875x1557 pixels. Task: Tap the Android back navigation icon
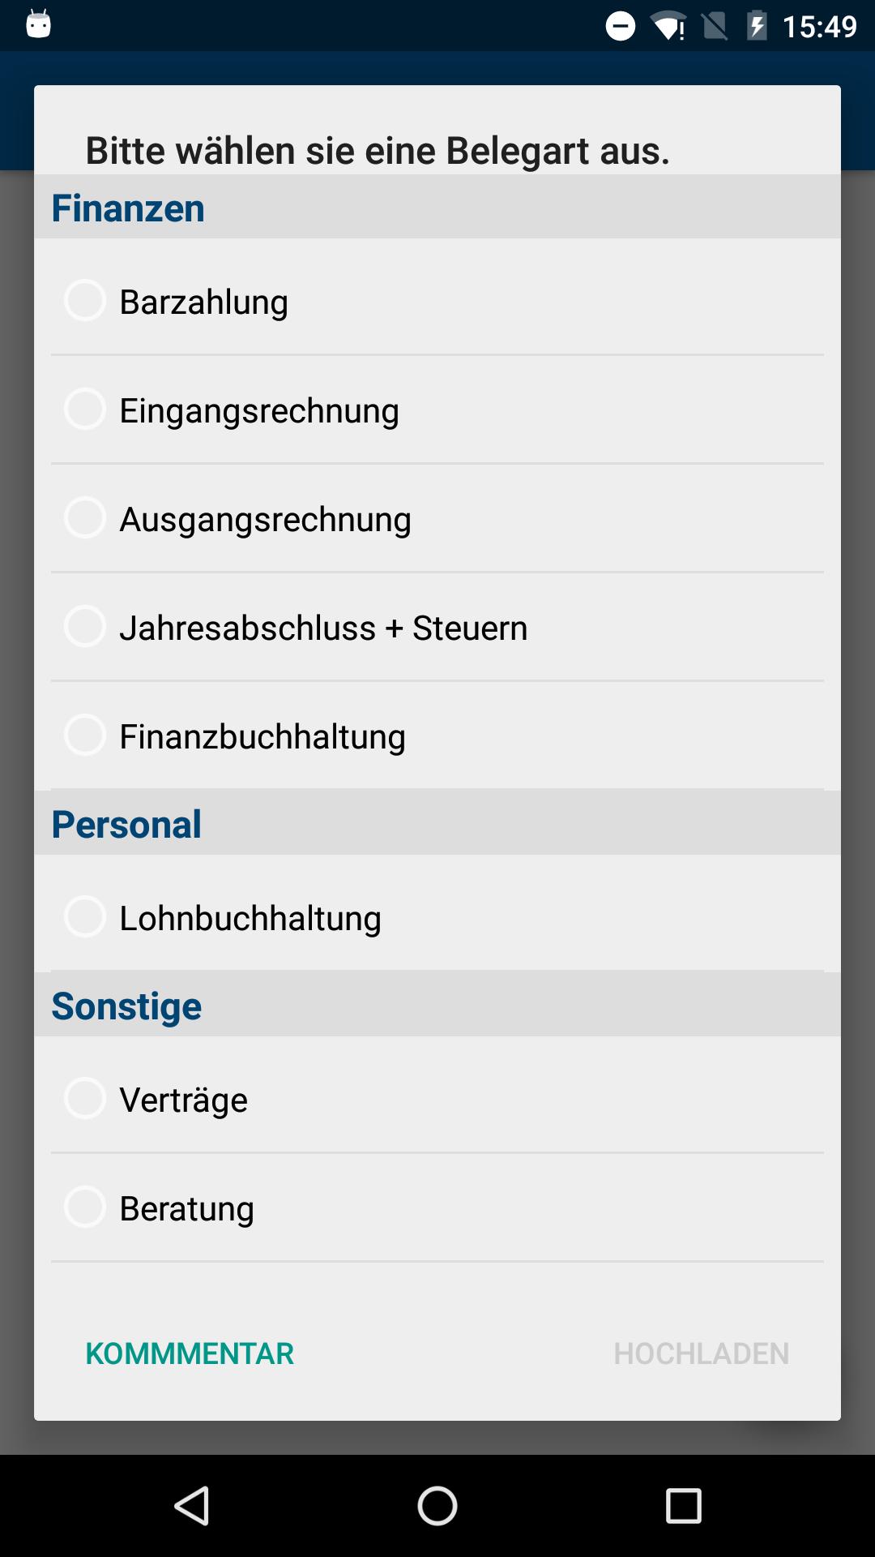coord(193,1506)
